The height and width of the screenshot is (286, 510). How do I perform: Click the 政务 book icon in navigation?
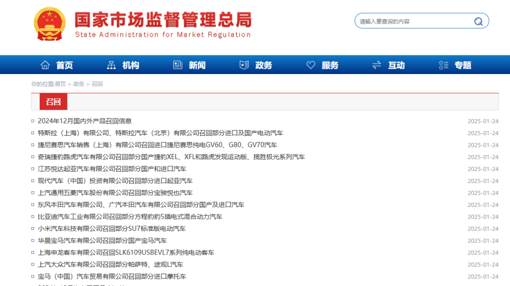tap(244, 65)
